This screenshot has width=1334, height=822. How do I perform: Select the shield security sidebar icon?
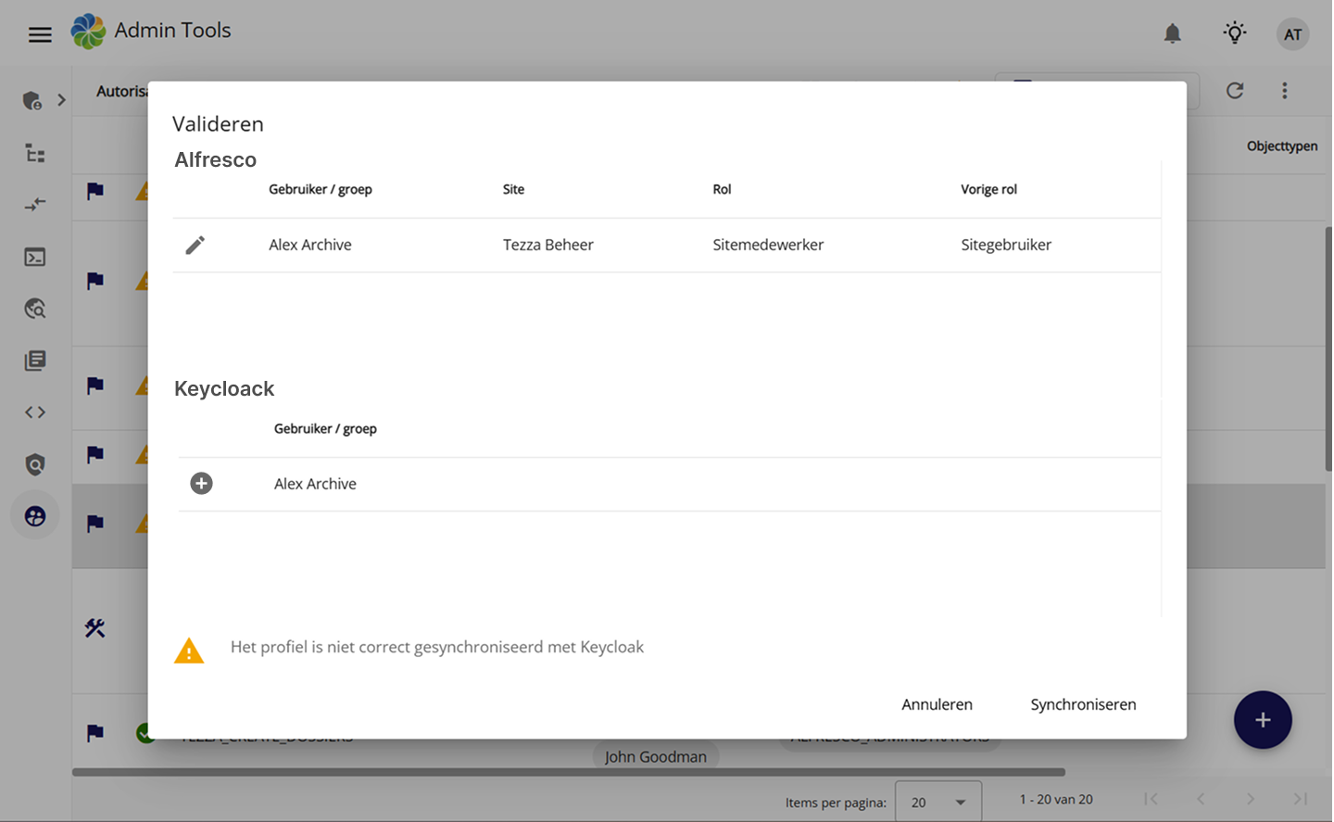(x=35, y=464)
